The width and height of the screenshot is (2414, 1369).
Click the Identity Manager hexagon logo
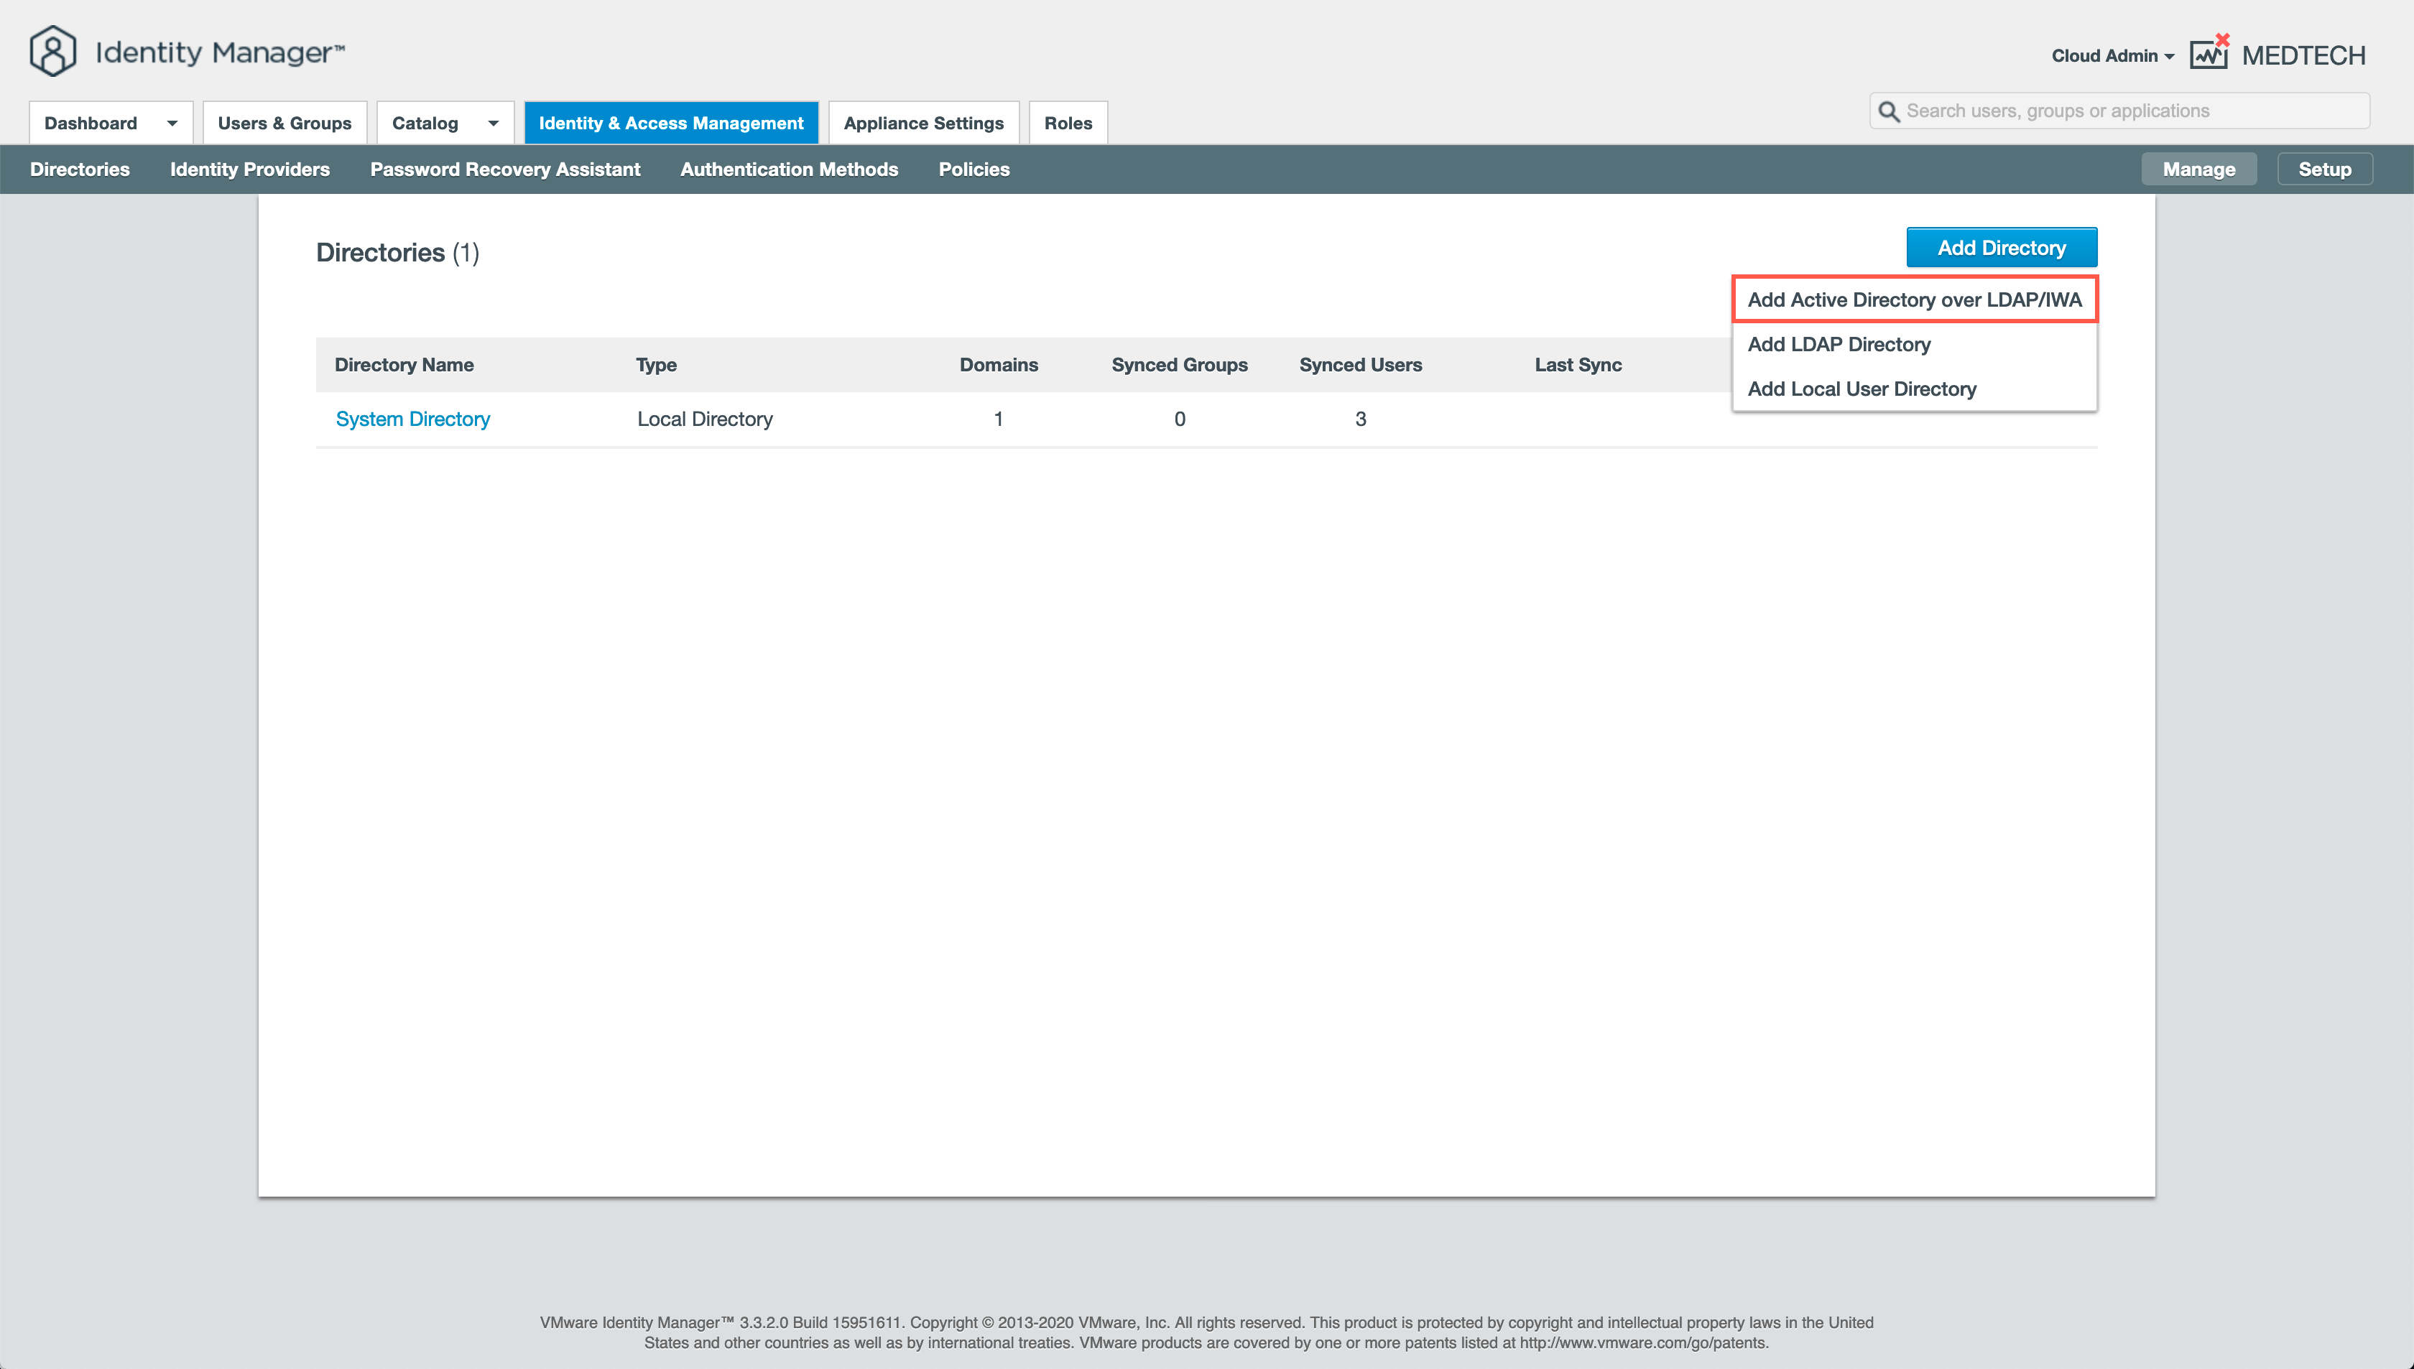[x=52, y=51]
